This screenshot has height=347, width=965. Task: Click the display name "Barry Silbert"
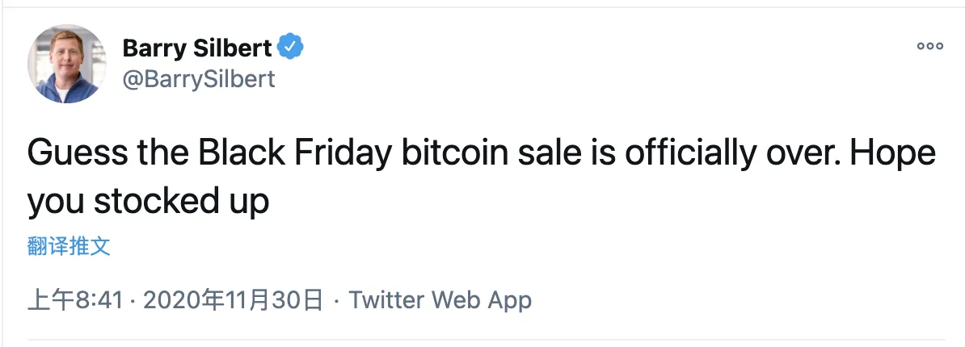click(197, 48)
